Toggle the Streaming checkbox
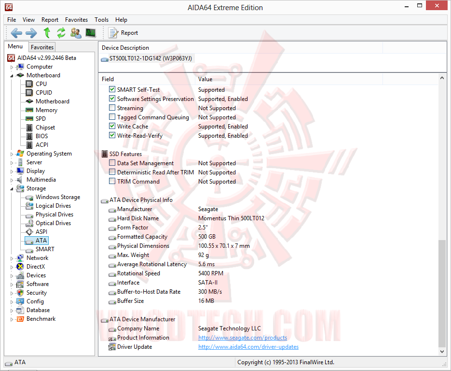 112,108
